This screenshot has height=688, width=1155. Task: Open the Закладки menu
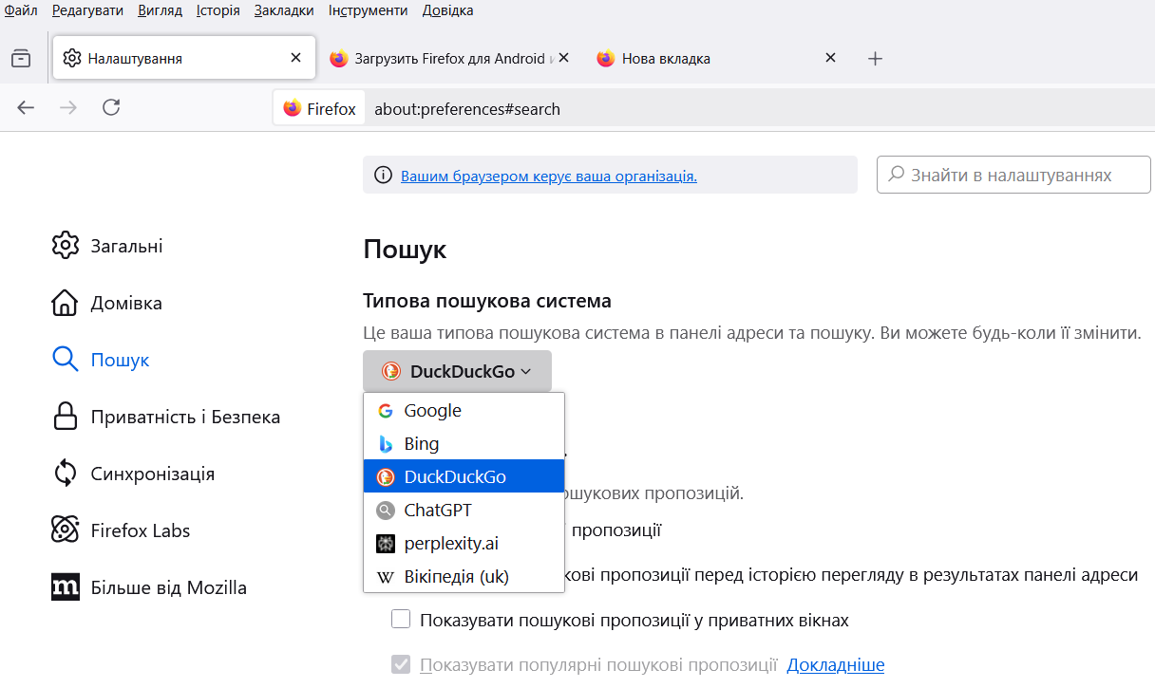[x=284, y=10]
